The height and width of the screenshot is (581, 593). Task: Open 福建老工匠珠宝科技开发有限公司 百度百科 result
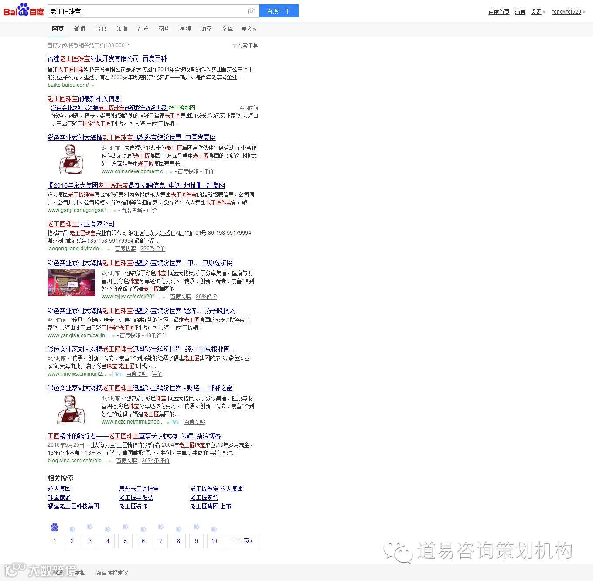point(107,59)
